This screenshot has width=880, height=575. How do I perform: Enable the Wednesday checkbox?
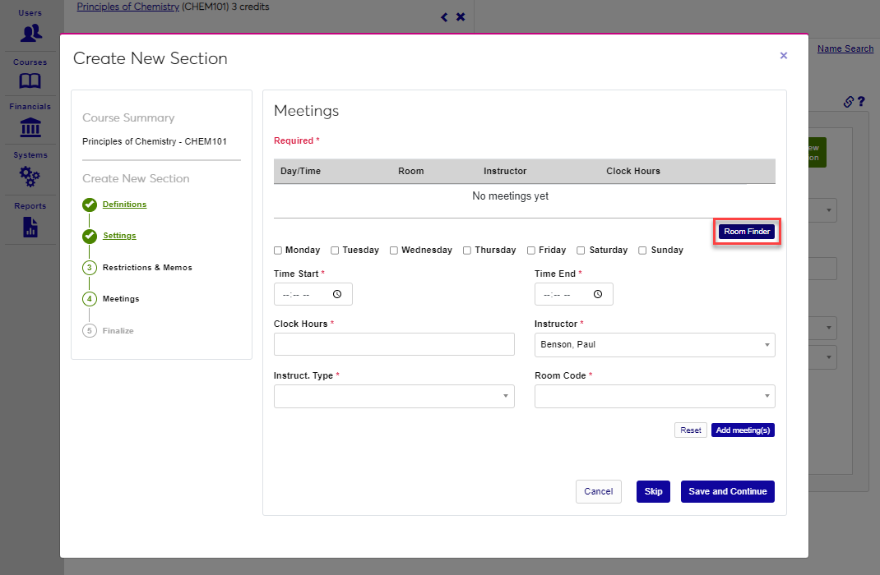394,251
